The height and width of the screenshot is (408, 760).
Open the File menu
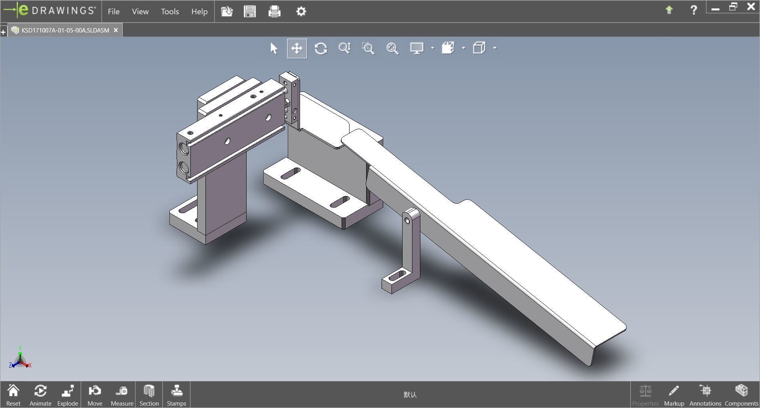114,11
